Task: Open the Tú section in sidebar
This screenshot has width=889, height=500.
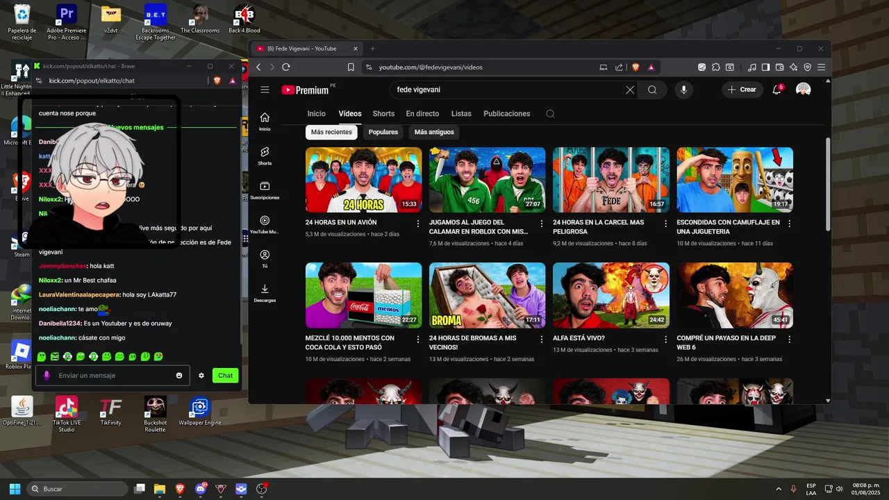Action: click(x=265, y=258)
